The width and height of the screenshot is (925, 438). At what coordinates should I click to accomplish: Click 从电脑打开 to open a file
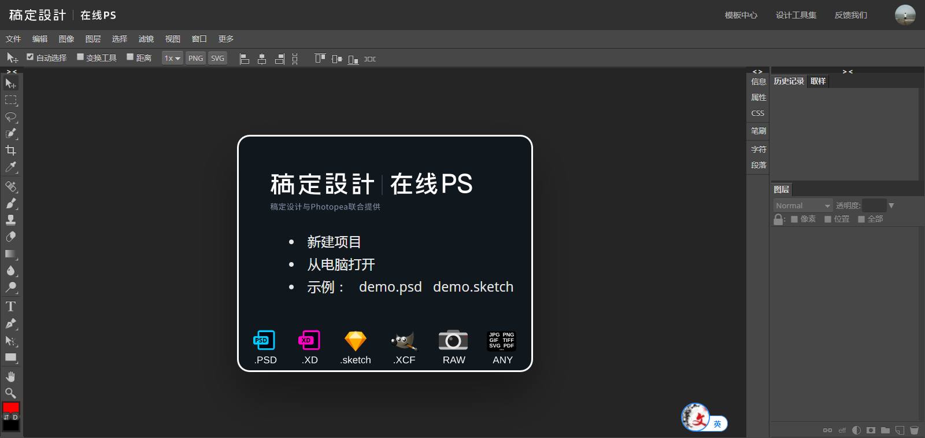(341, 264)
